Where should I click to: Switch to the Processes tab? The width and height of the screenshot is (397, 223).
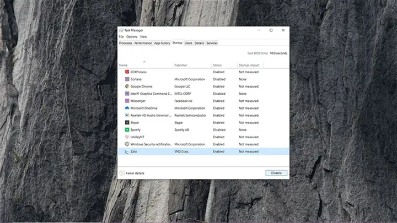click(126, 43)
